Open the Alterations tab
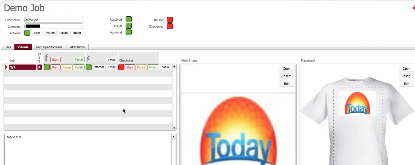Image resolution: width=415 pixels, height=165 pixels. 77,47
